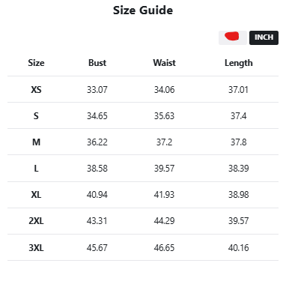Image resolution: width=289 pixels, height=281 pixels.
Task: Click the Size Guide title heading
Action: pos(143,10)
